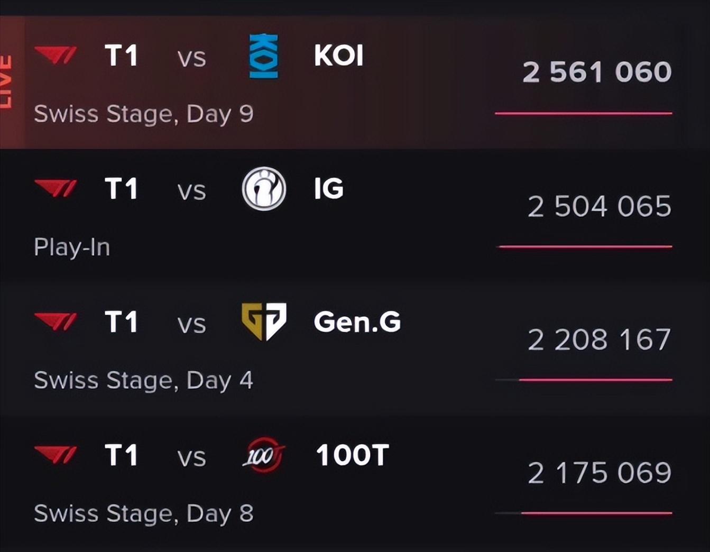Select the Gen.G team name

click(357, 322)
